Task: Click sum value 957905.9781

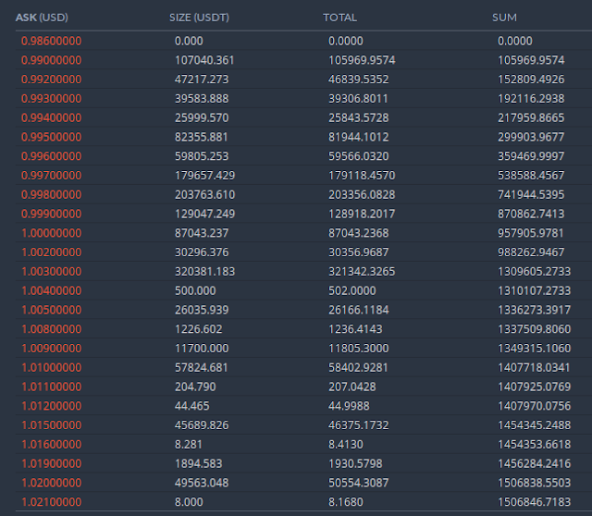Action: (530, 233)
